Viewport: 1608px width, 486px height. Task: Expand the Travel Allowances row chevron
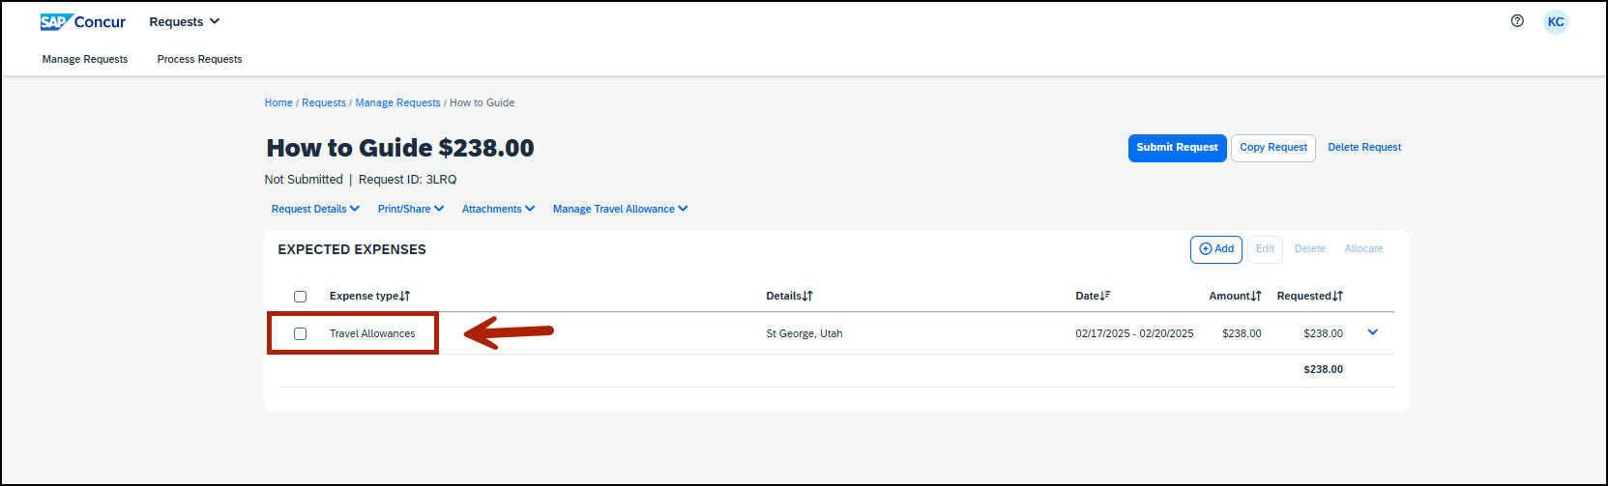1372,332
